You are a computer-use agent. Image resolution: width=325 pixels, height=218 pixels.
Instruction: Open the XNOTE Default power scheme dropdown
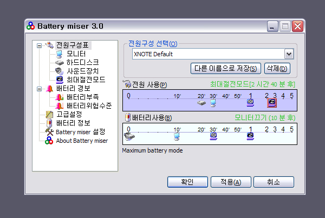pyautogui.click(x=289, y=54)
